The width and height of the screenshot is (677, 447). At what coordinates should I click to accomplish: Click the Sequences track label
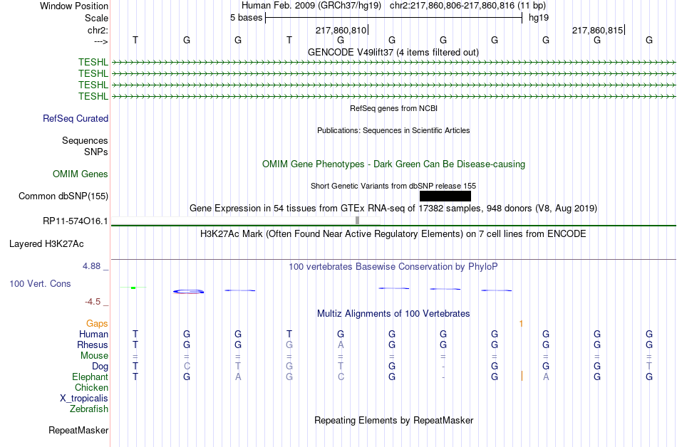pyautogui.click(x=85, y=140)
